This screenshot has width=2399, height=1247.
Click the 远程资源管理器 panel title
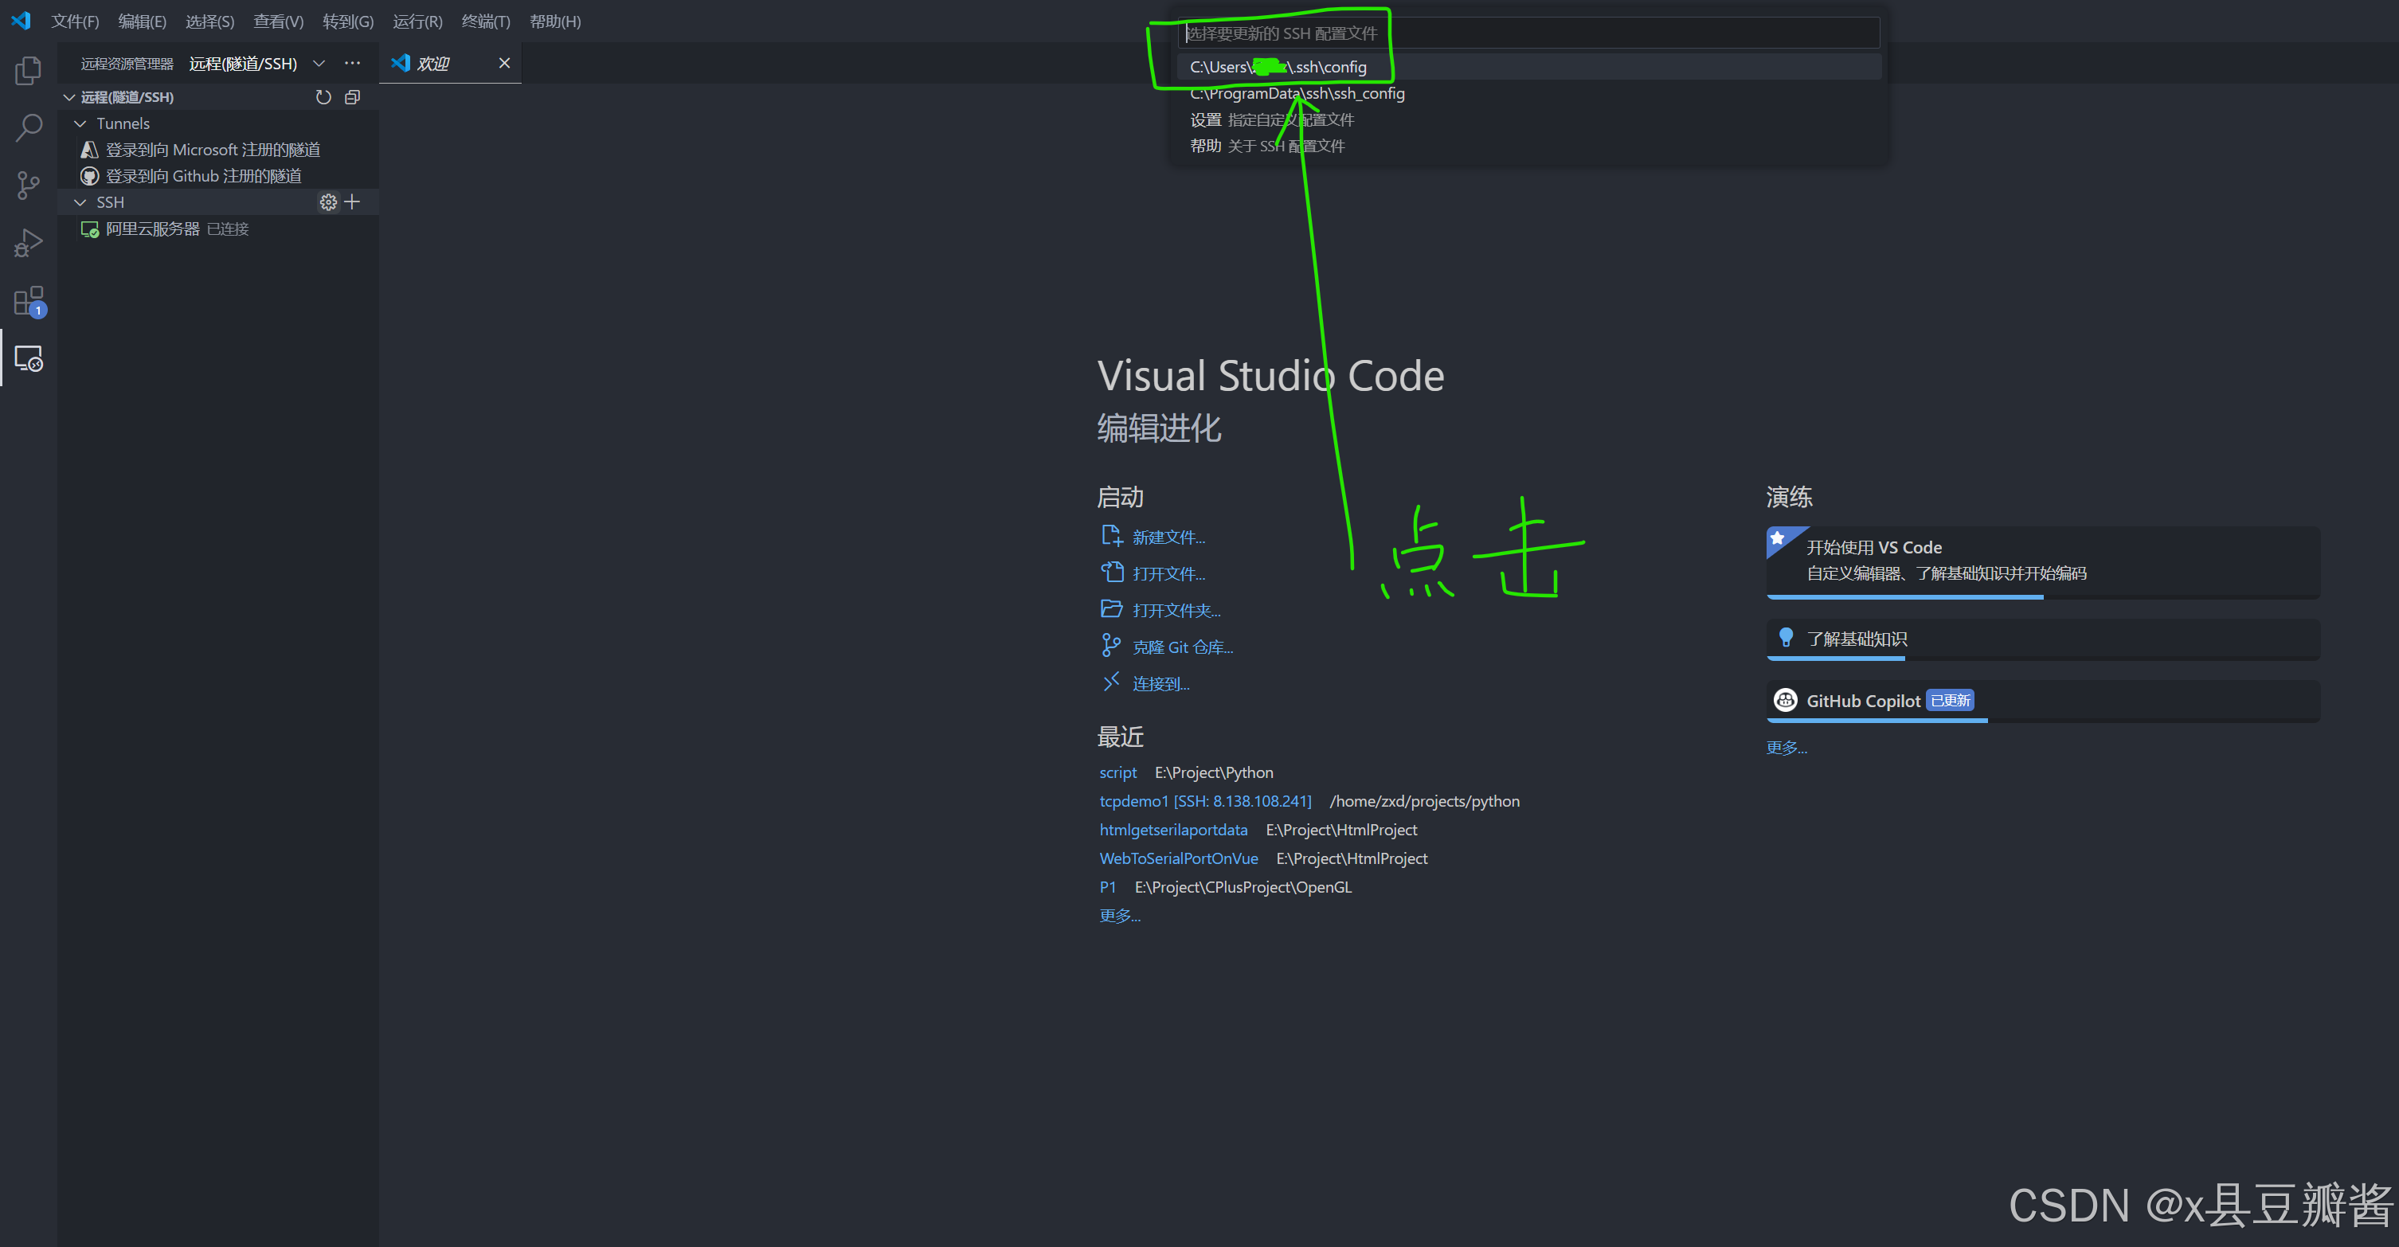127,64
